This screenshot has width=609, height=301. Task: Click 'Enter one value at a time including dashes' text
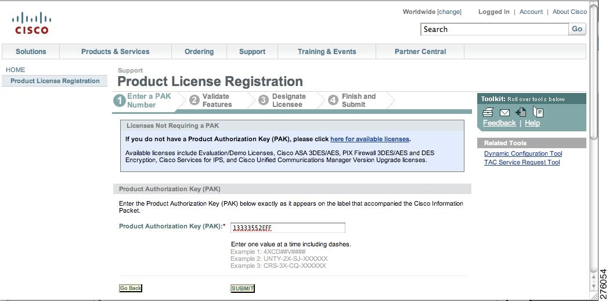291,244
